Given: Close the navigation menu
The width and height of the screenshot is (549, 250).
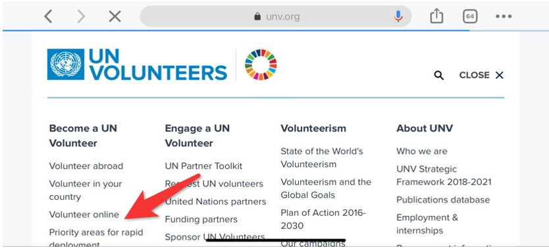Looking at the screenshot, I should (481, 75).
